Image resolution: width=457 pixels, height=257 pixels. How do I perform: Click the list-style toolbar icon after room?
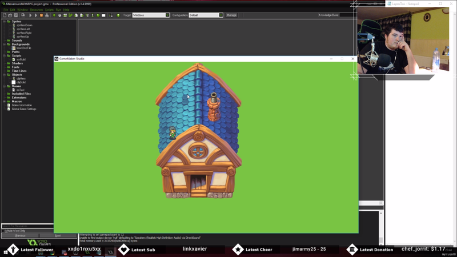[111, 15]
